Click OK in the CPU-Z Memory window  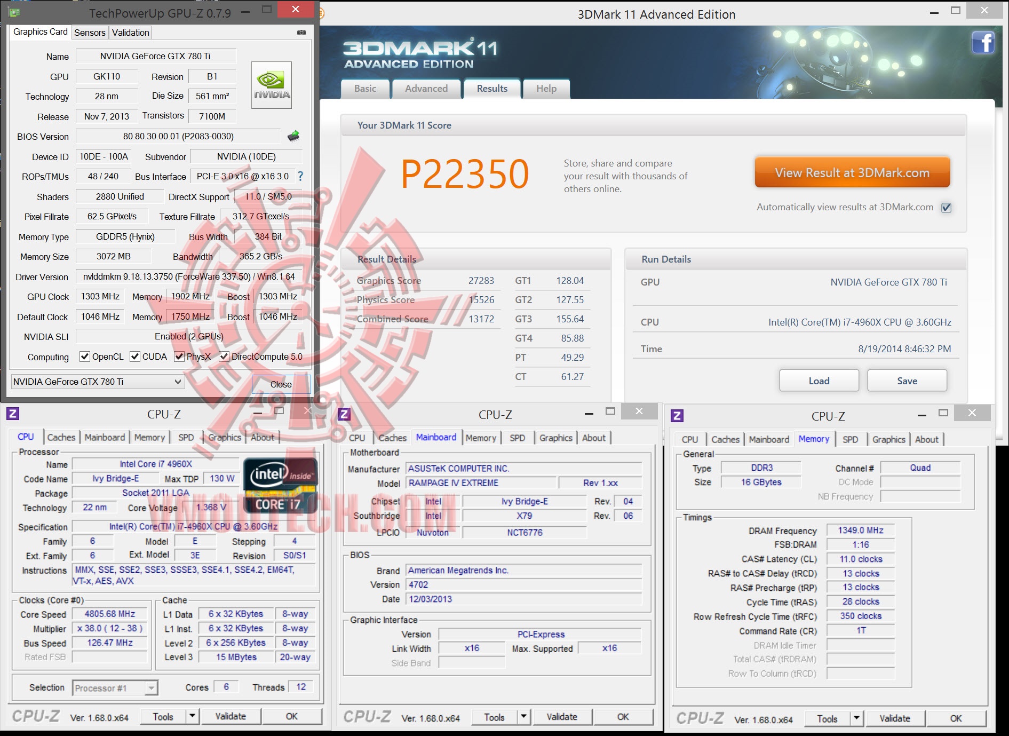pyautogui.click(x=956, y=718)
